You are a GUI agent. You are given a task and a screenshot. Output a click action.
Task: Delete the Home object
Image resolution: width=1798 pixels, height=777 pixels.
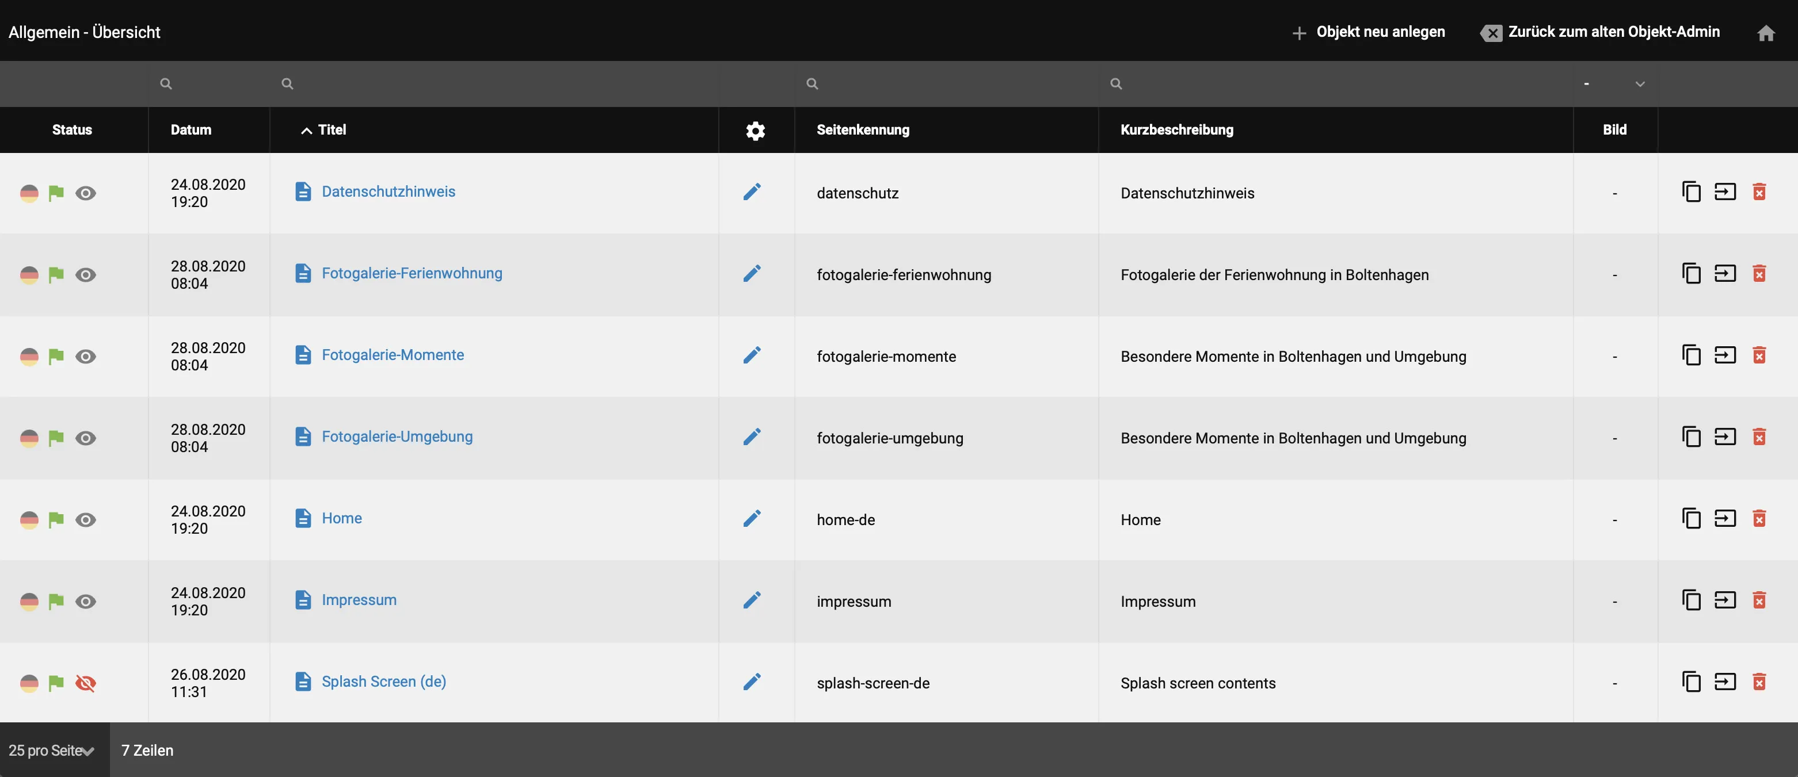(1759, 518)
